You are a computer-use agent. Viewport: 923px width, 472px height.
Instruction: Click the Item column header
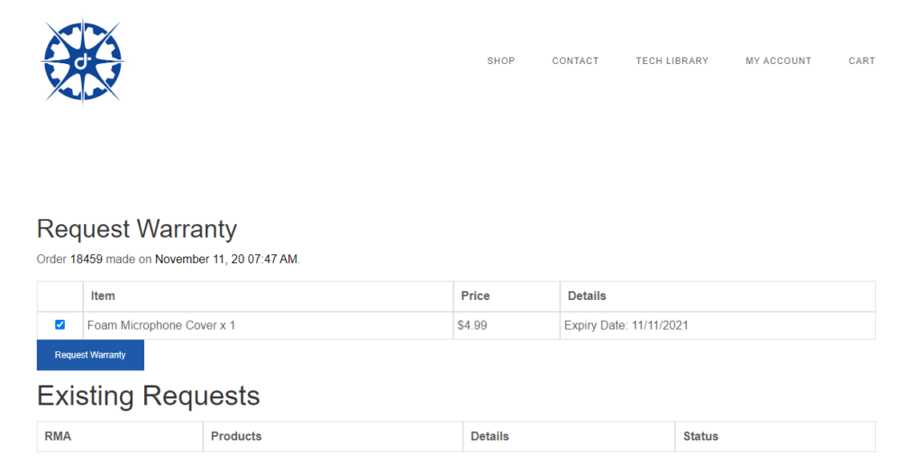tap(103, 295)
